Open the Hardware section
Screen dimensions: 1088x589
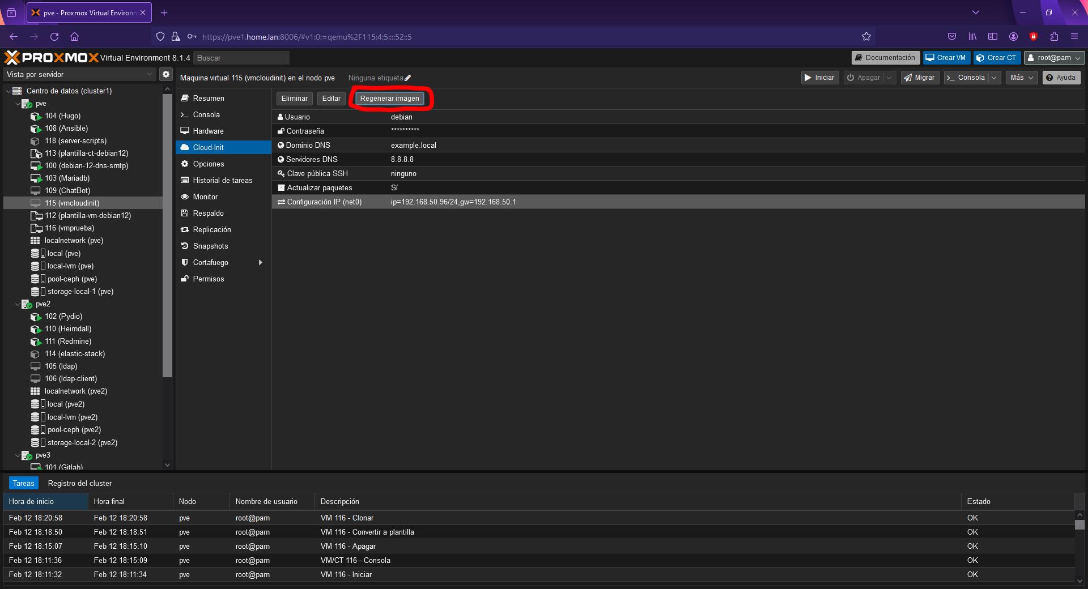pos(223,131)
